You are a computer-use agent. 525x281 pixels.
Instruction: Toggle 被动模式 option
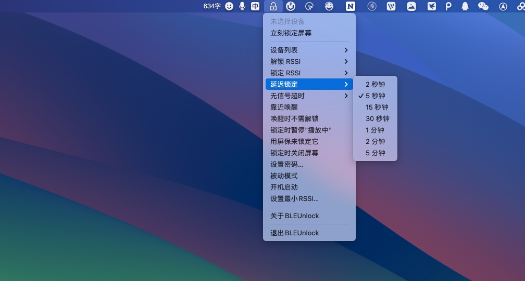pos(309,176)
